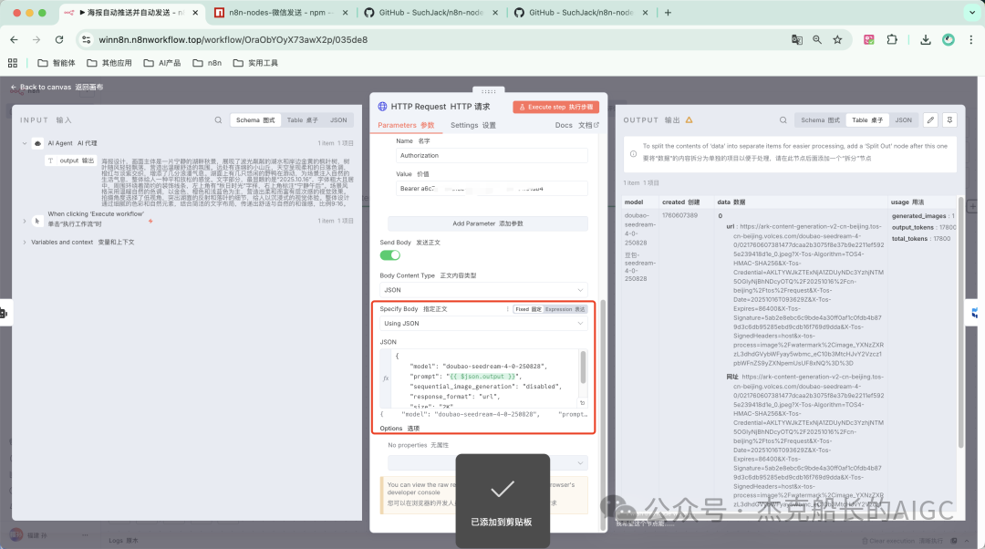Image resolution: width=985 pixels, height=549 pixels.
Task: Select Schema view in OUTPUT panel
Action: 821,120
